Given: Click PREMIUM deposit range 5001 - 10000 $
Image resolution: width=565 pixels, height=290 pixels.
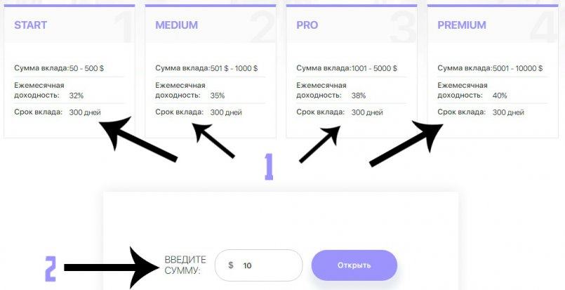Looking at the screenshot, I should tap(517, 68).
